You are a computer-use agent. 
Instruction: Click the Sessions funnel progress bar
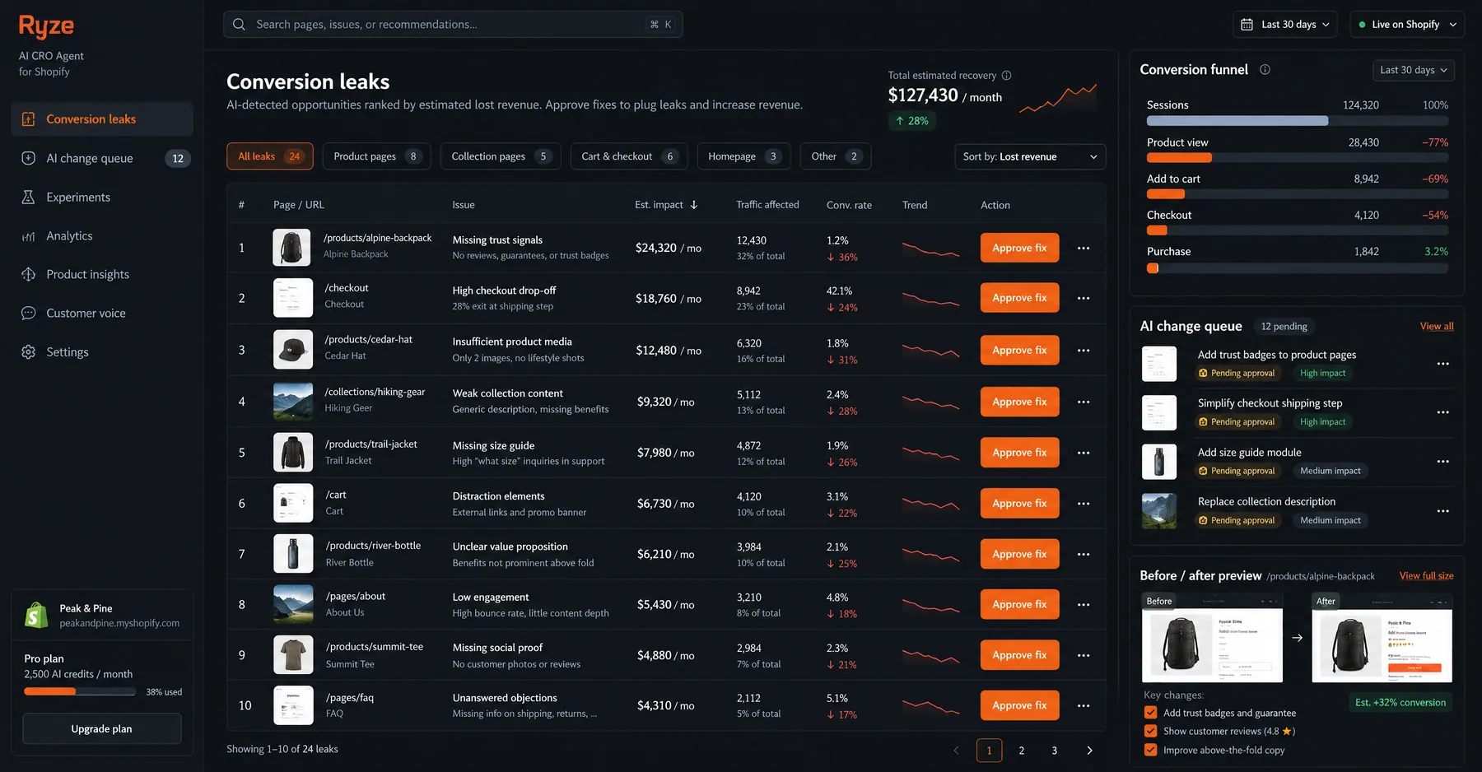click(1297, 121)
